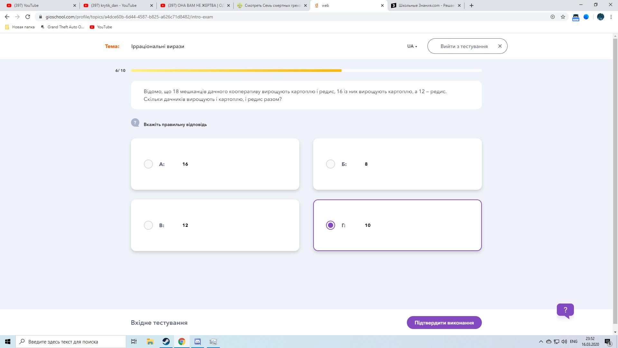Bookmark this page with the star icon

563,17
